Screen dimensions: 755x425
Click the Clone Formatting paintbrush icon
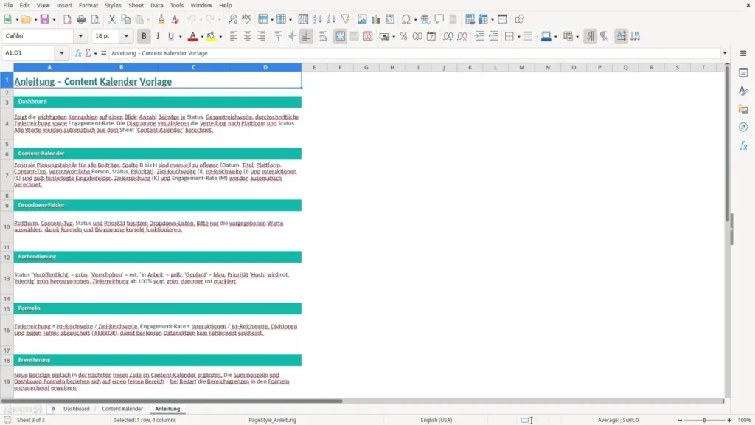[161, 19]
